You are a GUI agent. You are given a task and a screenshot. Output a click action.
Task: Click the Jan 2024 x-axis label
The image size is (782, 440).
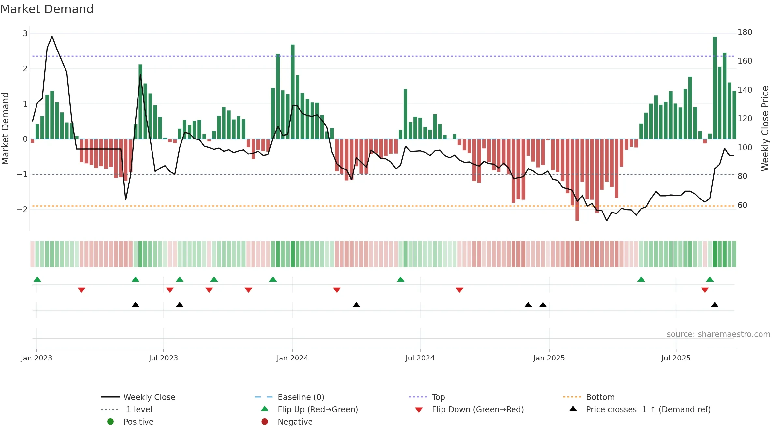tap(292, 358)
